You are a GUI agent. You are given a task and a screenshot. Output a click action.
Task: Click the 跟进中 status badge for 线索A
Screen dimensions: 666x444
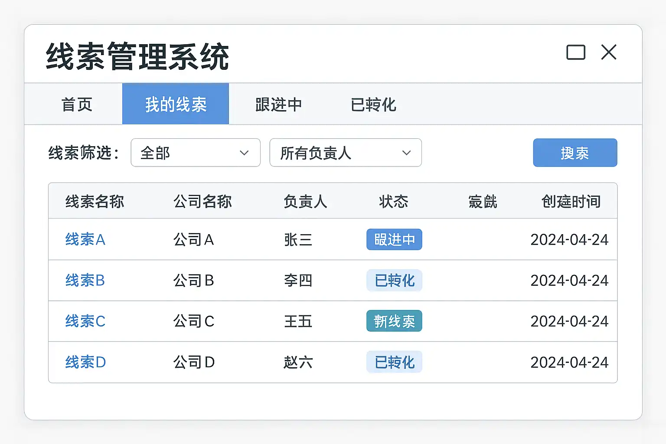(394, 239)
